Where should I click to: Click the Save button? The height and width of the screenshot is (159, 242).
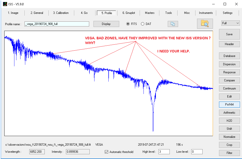coord(229,34)
